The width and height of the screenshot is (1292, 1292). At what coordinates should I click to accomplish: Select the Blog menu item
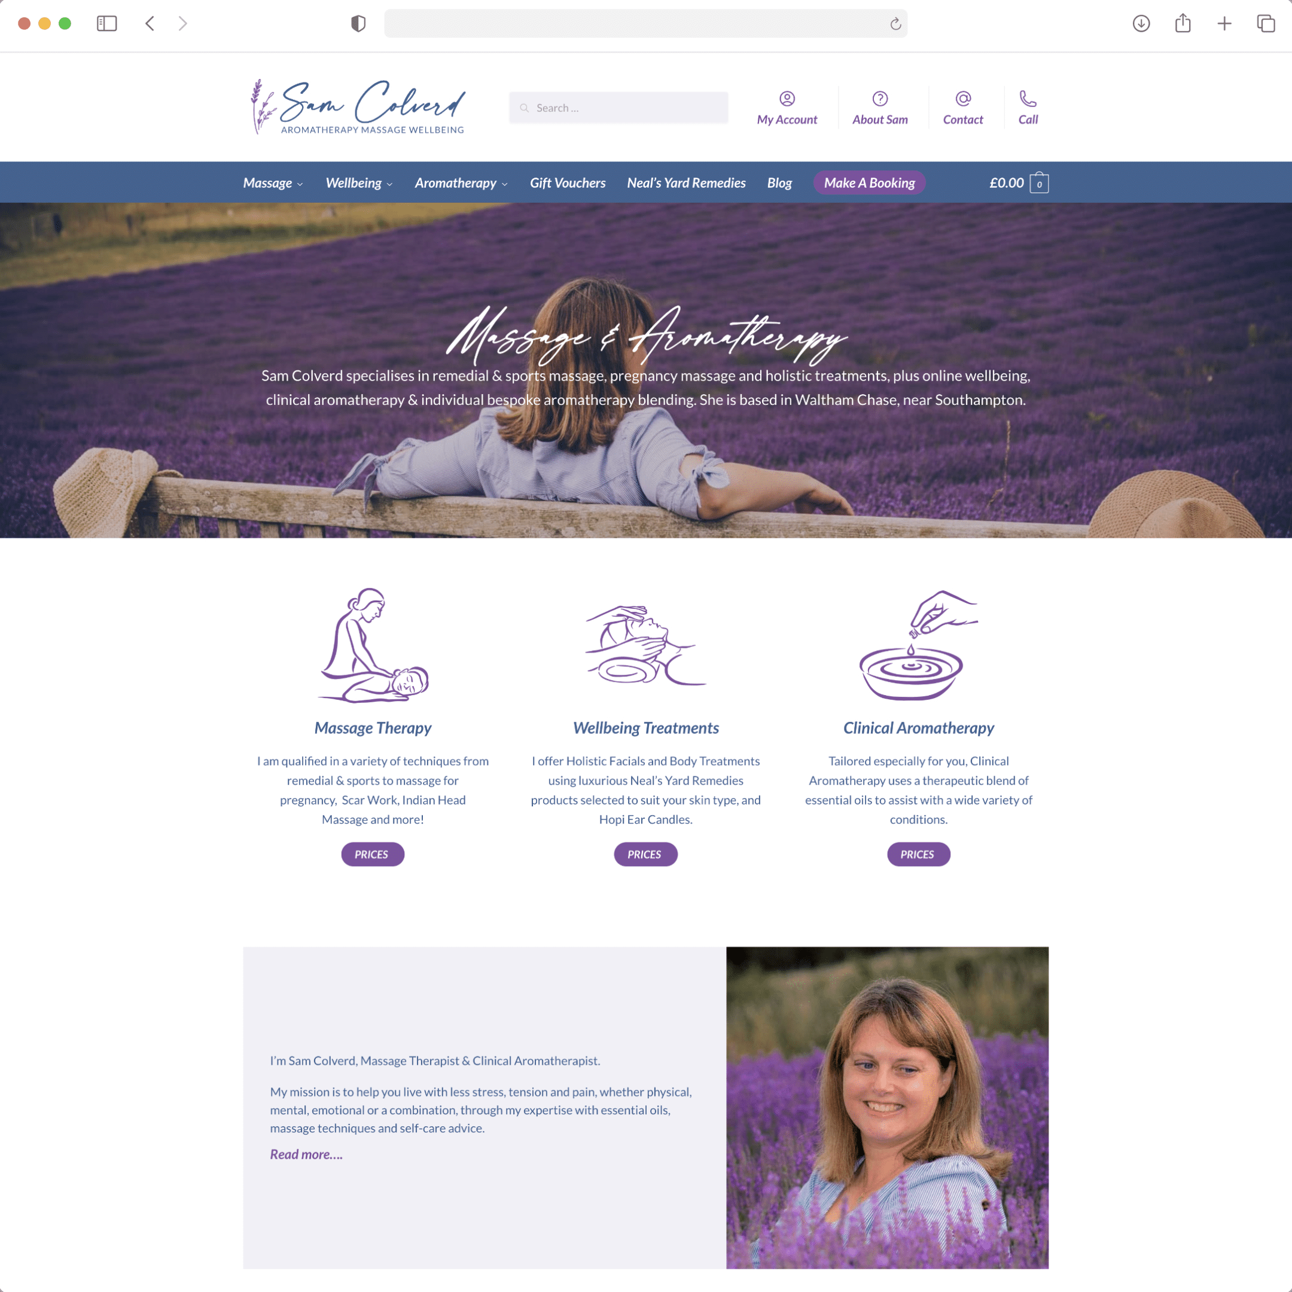coord(779,182)
